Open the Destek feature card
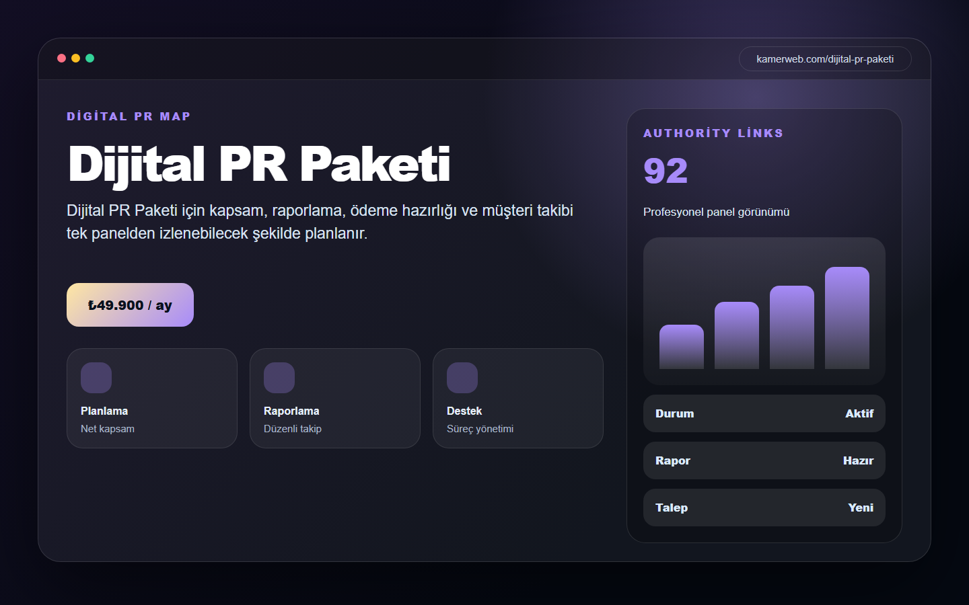This screenshot has height=605, width=969. click(x=518, y=398)
